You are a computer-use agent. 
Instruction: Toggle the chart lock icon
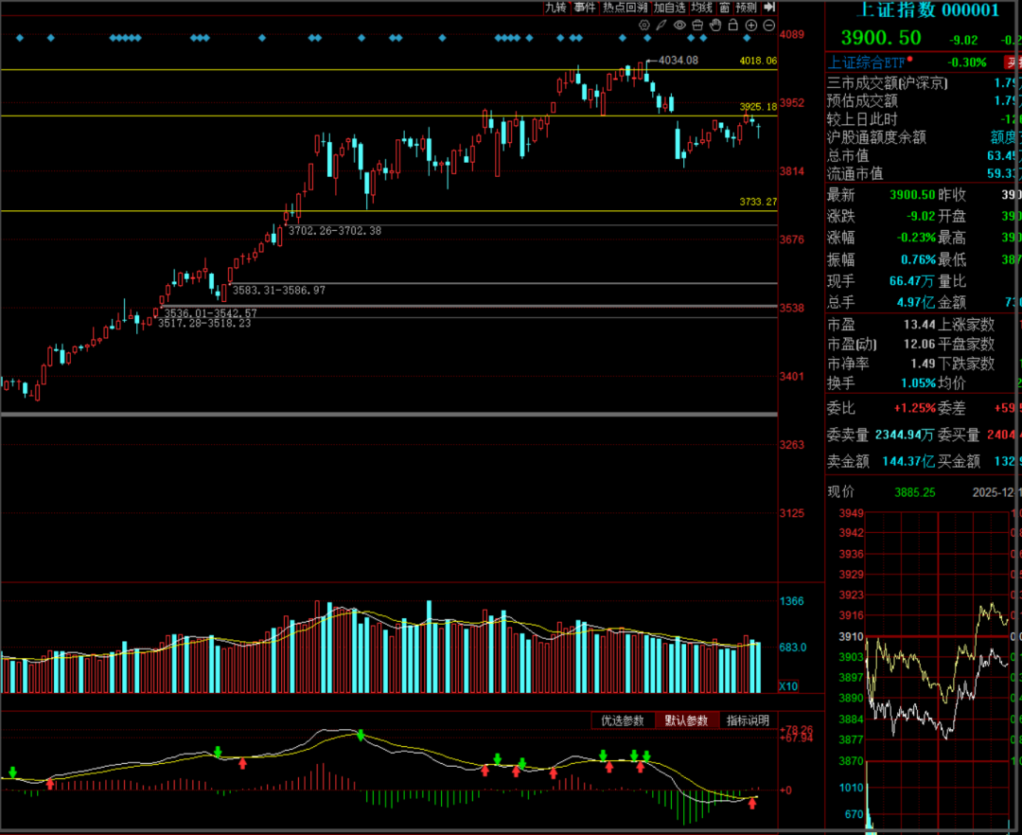(x=732, y=25)
